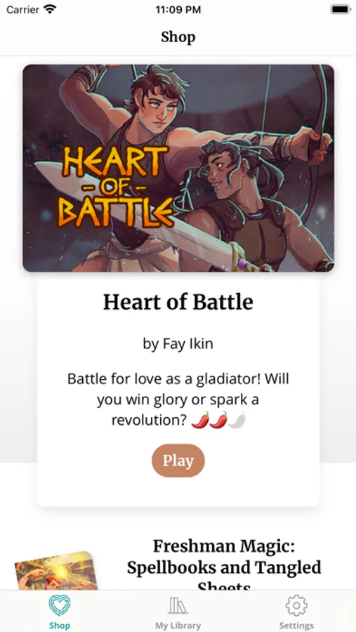This screenshot has height=632, width=356.
Task: Tap the gladiator game description text
Action: click(x=178, y=400)
